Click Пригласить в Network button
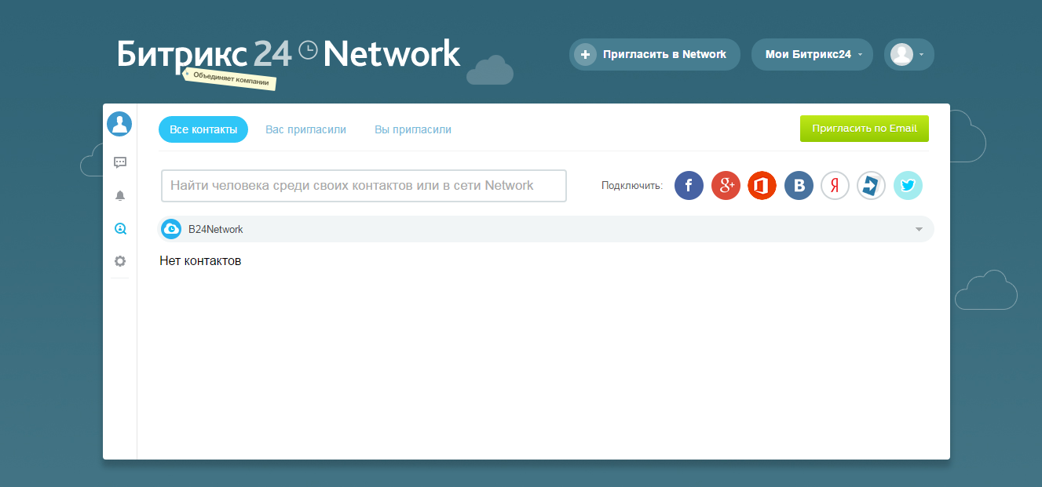 click(655, 54)
